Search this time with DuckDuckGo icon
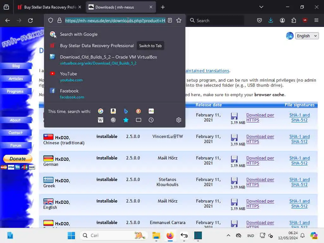 [139, 111]
